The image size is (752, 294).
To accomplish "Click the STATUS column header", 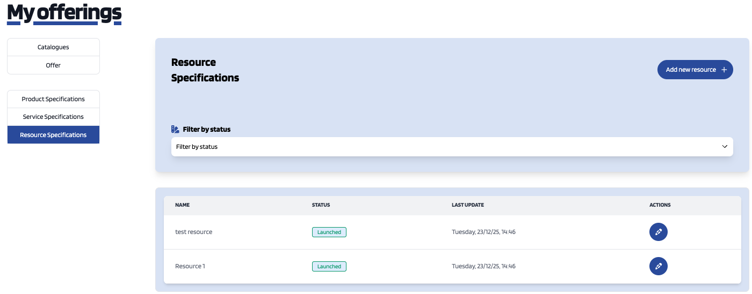I will (321, 205).
